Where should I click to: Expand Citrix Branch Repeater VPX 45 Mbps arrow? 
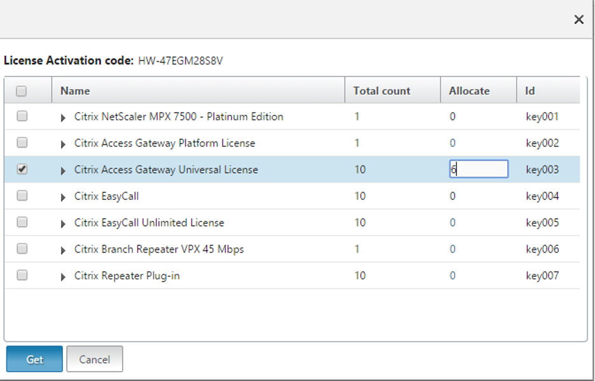point(63,250)
